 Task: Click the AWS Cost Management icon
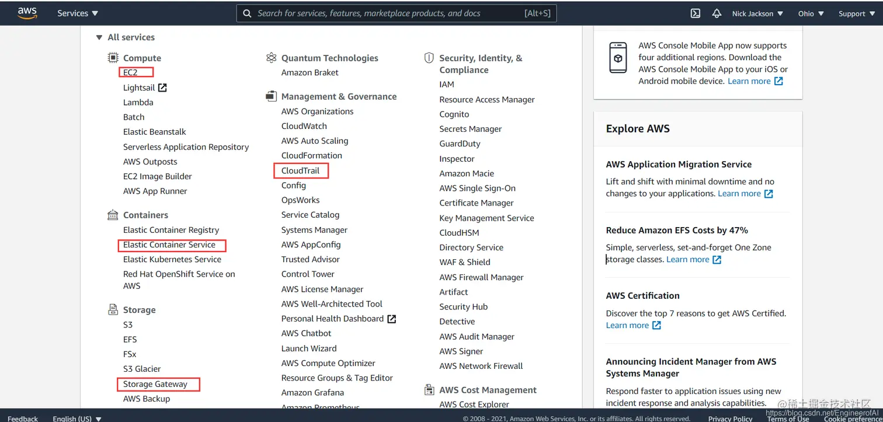[x=429, y=390]
